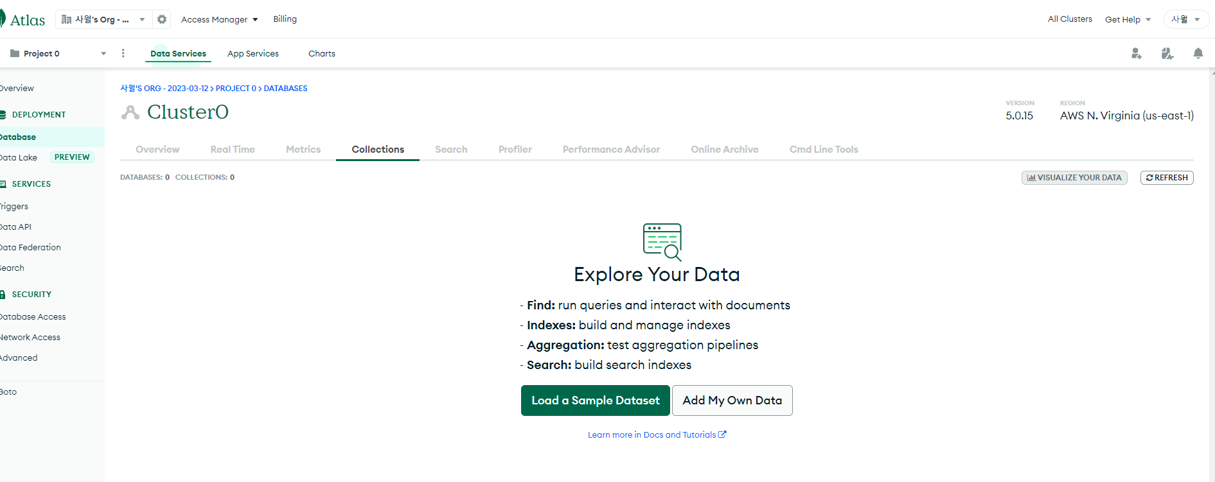1215x482 pixels.
Task: Open the Billing page
Action: click(285, 19)
